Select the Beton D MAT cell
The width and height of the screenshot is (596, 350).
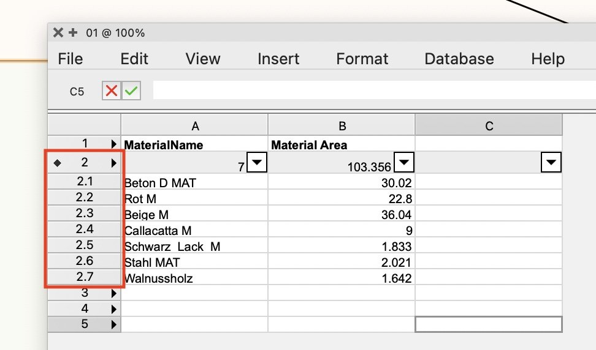(x=195, y=182)
